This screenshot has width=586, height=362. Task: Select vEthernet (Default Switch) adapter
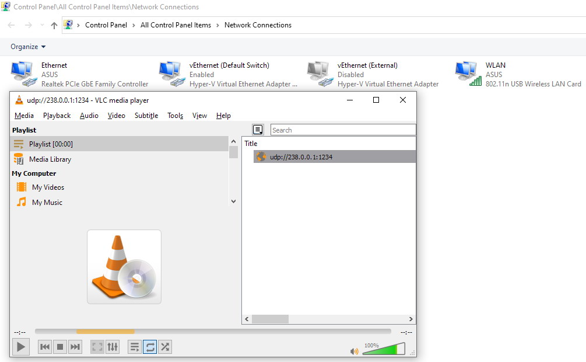tap(228, 75)
